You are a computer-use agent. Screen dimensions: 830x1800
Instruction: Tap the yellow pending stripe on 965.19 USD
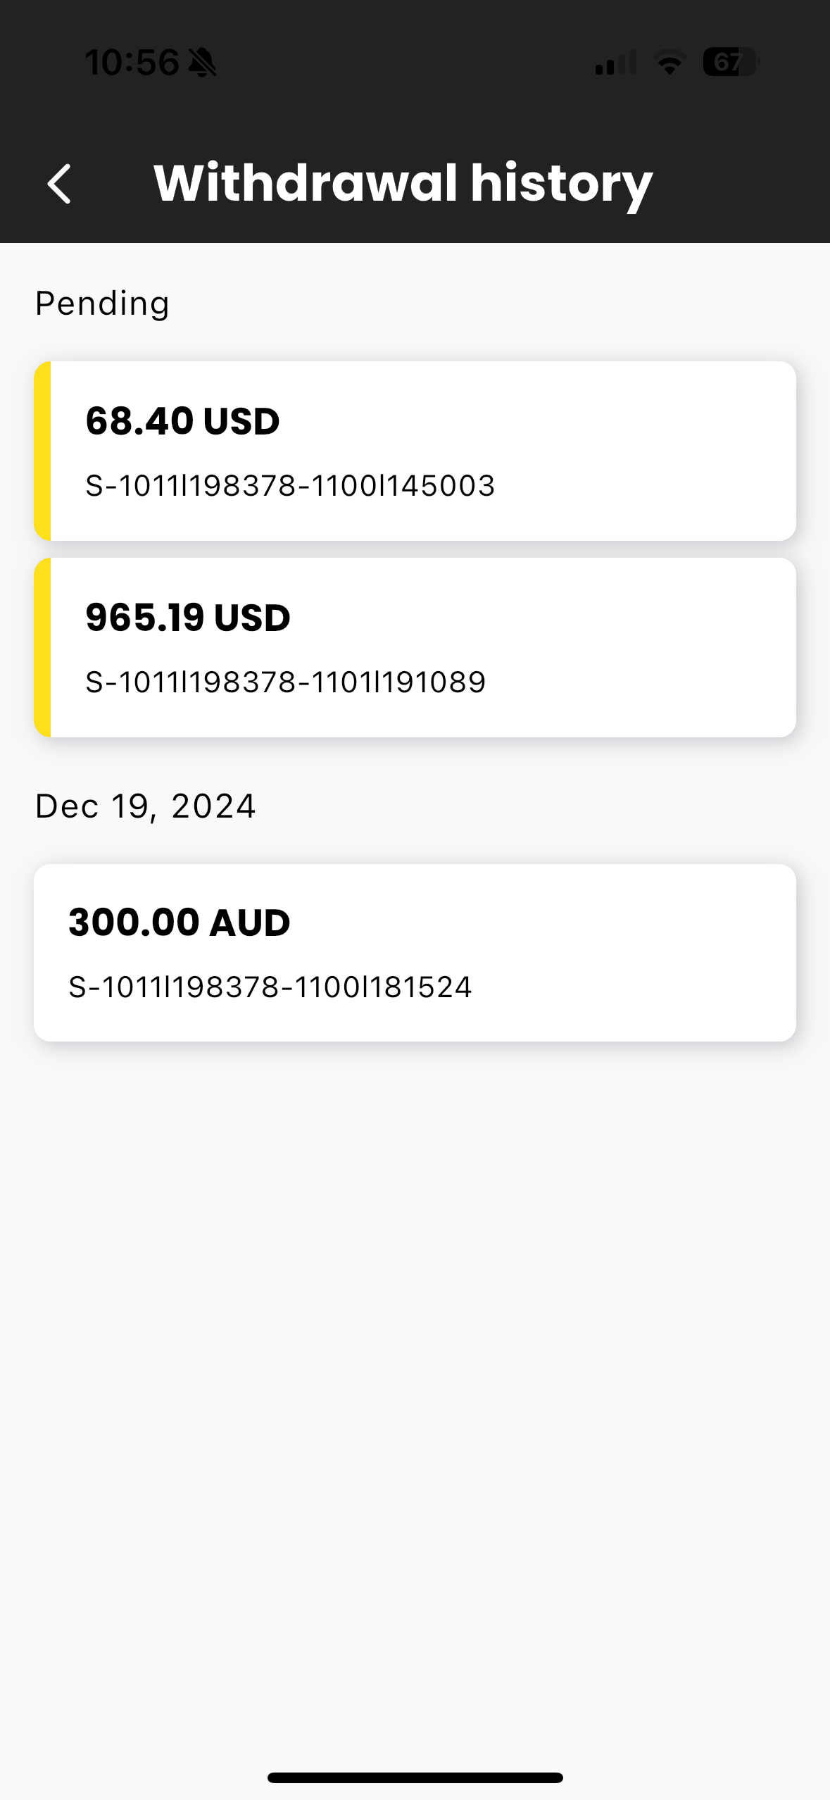click(x=42, y=647)
